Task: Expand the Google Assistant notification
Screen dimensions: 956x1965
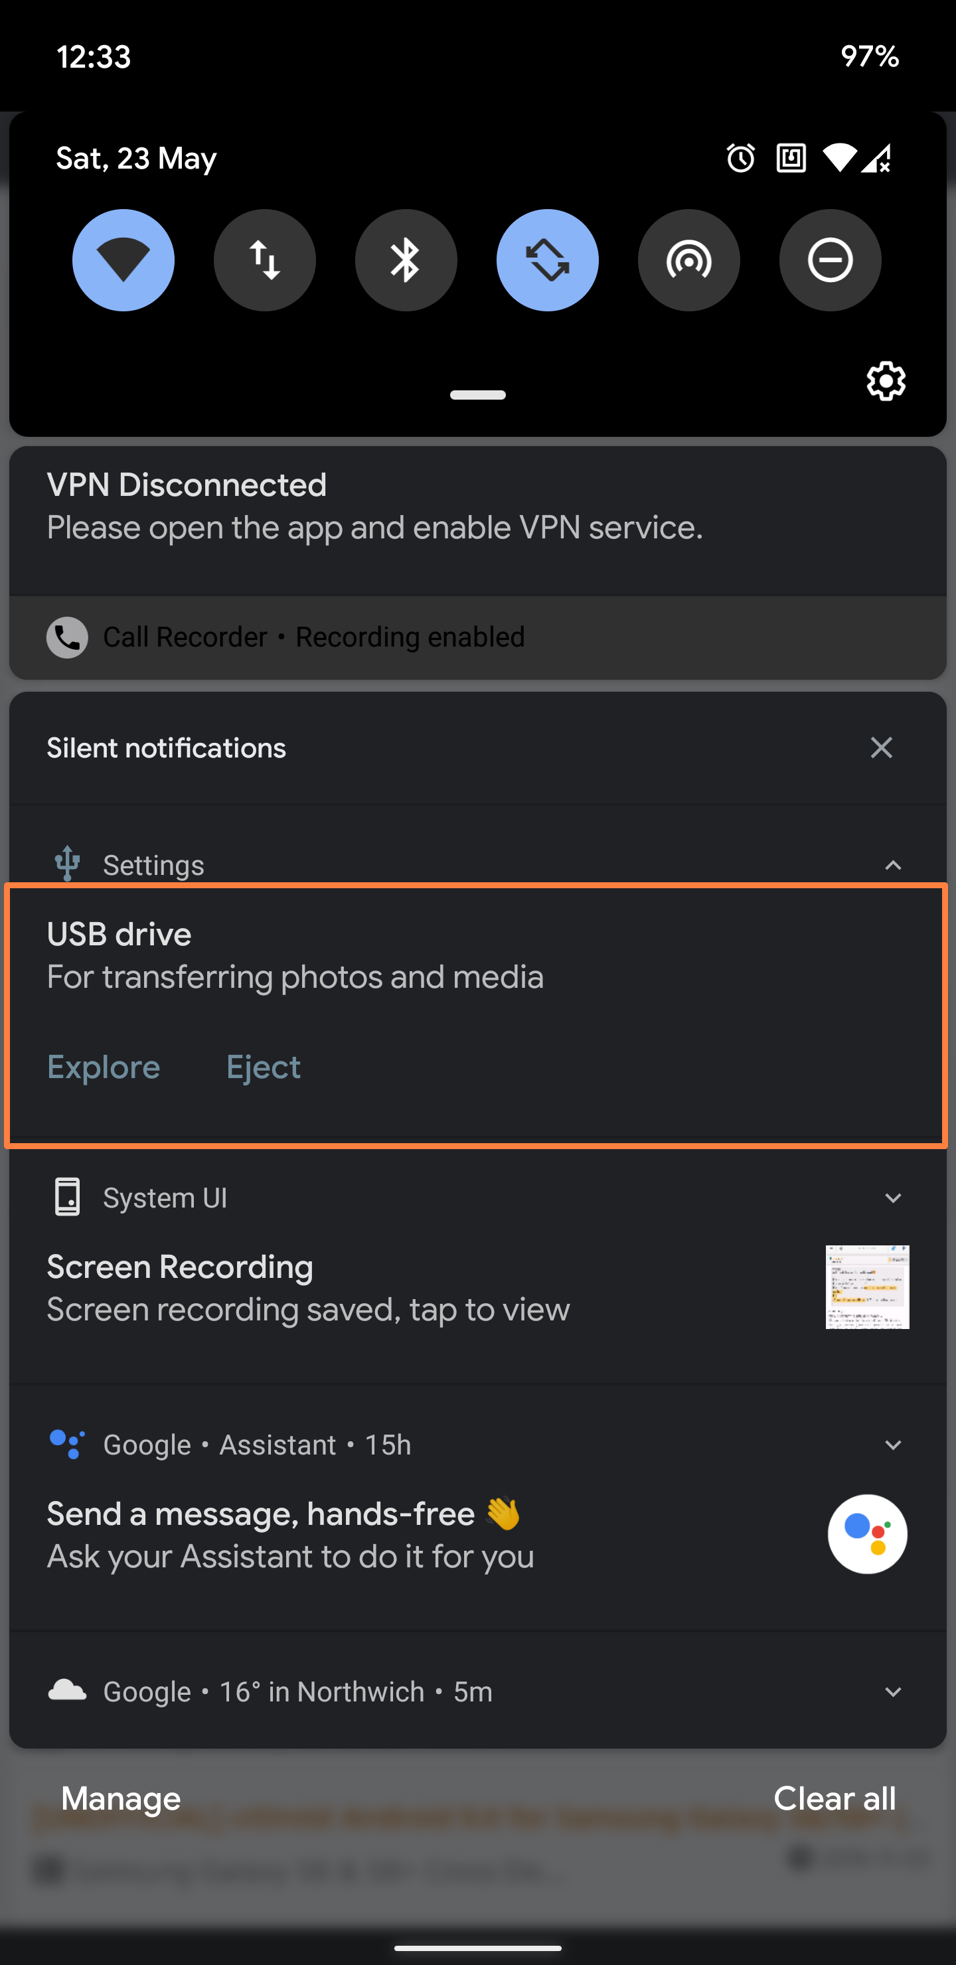Action: [893, 1445]
